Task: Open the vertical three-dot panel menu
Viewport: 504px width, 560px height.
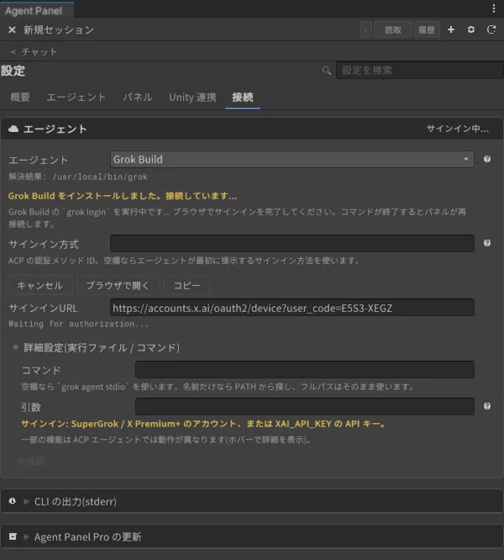Action: tap(494, 8)
